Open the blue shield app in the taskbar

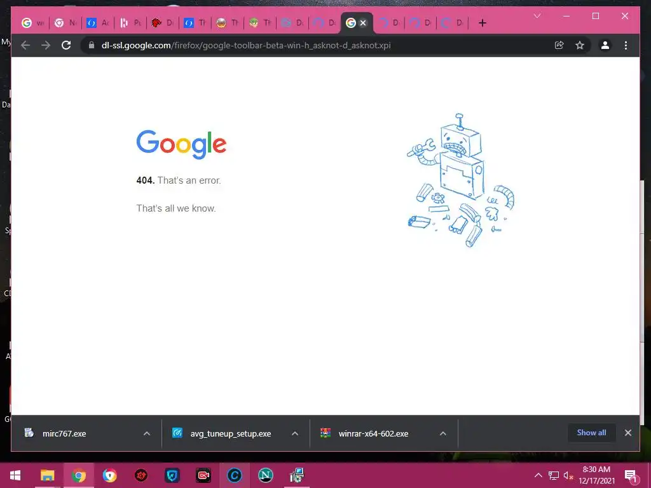tap(172, 475)
